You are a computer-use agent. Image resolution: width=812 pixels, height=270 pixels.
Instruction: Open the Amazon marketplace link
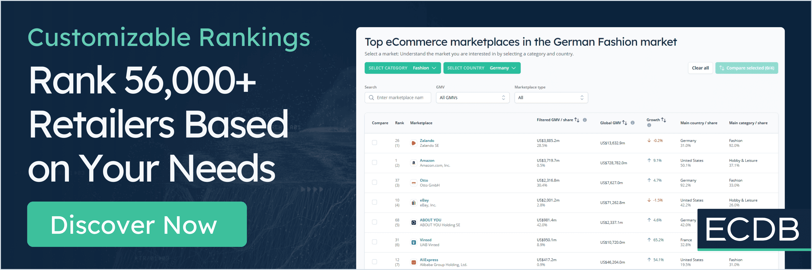[427, 160]
